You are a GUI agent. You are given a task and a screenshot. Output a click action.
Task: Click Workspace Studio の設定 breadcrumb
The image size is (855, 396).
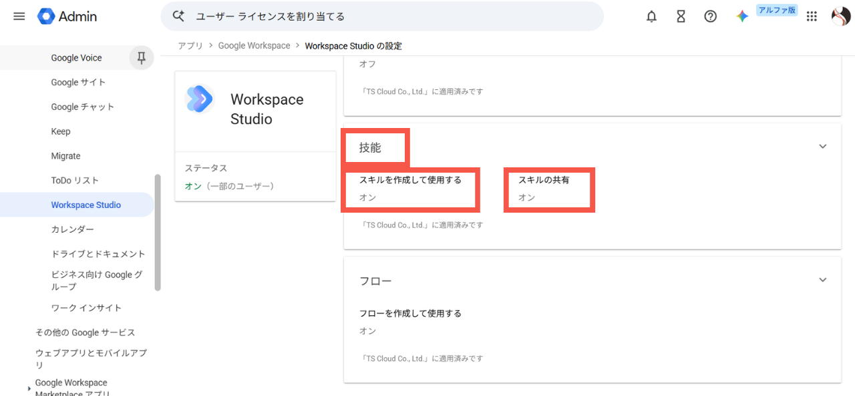(353, 46)
